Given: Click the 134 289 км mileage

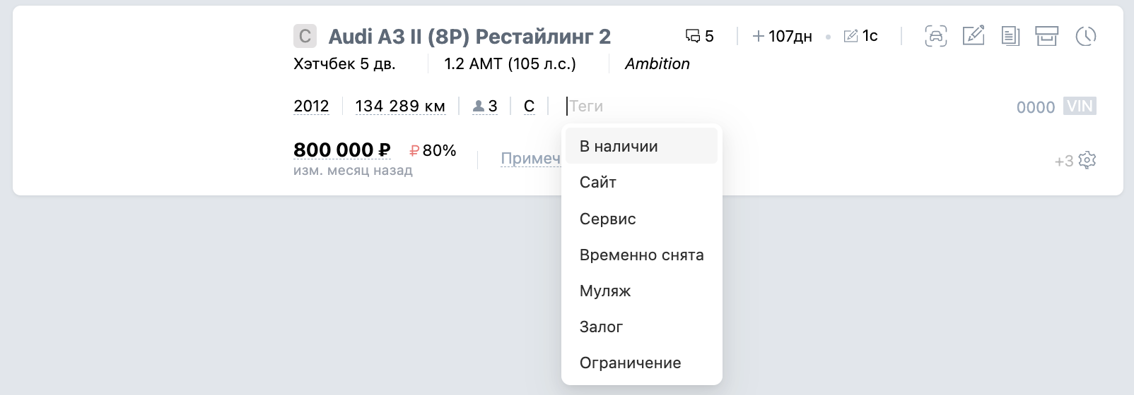Looking at the screenshot, I should click(400, 107).
